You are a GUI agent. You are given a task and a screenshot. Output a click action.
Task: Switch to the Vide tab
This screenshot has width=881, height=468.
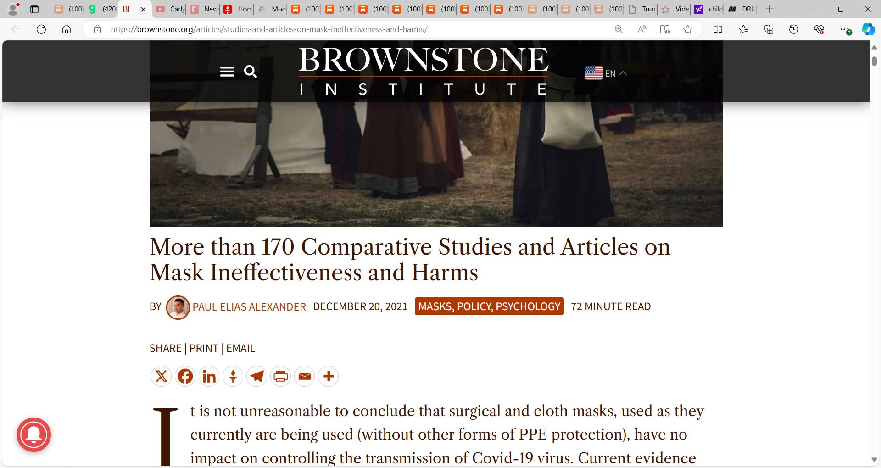pyautogui.click(x=675, y=9)
